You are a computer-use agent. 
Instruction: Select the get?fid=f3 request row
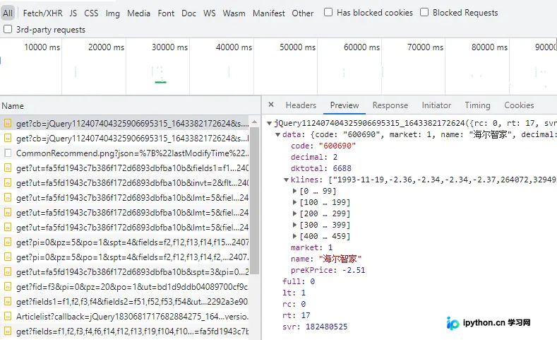[x=125, y=287]
